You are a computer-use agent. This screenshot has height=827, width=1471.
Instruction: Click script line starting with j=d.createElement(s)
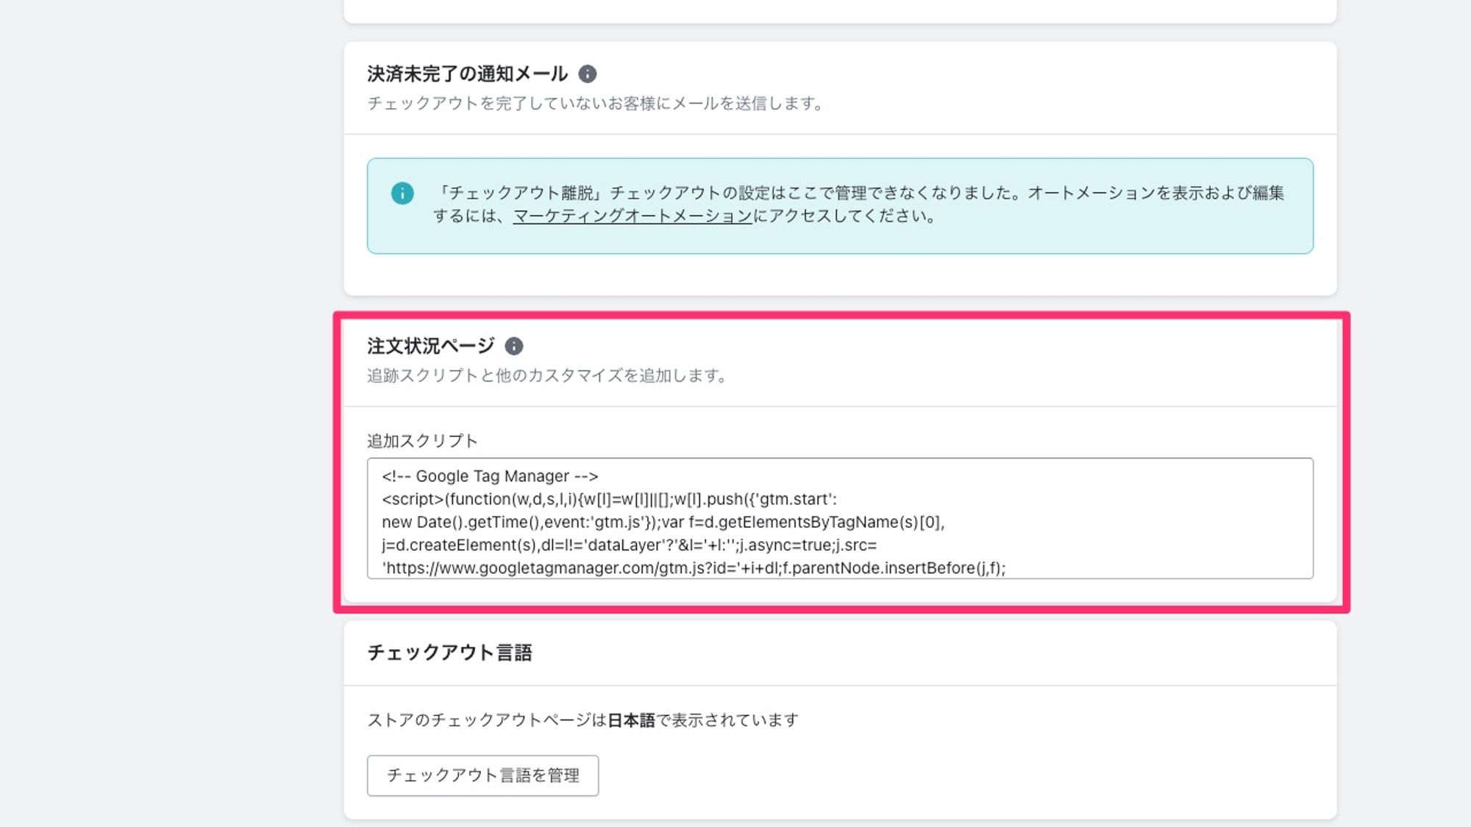629,545
